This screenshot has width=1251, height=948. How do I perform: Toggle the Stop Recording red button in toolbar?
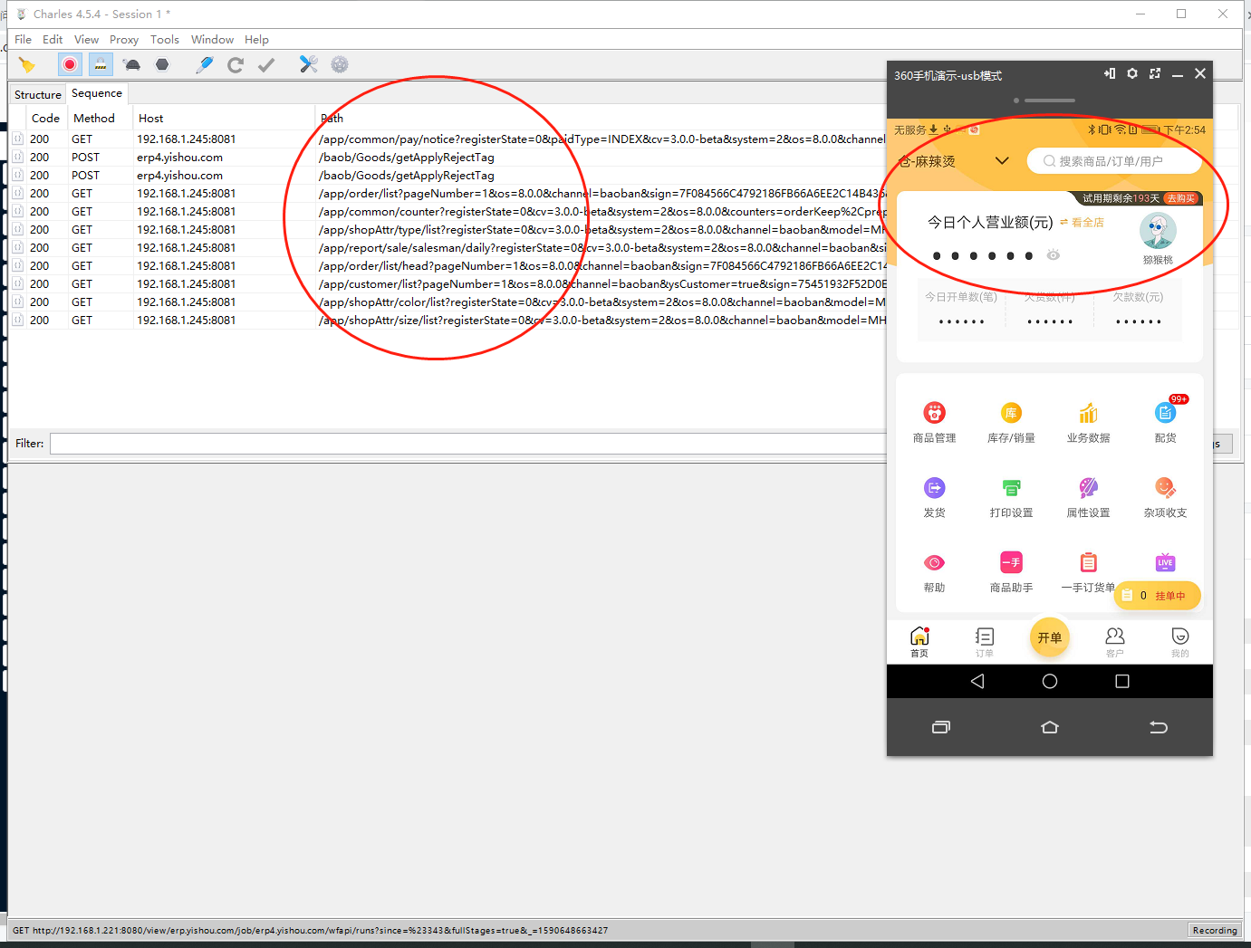(x=70, y=64)
